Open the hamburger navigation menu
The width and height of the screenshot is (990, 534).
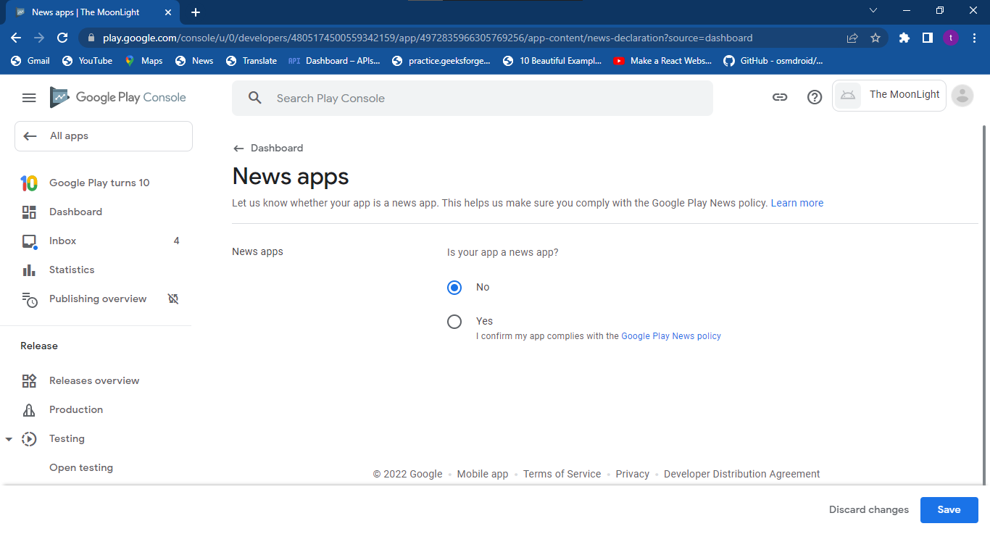point(29,98)
